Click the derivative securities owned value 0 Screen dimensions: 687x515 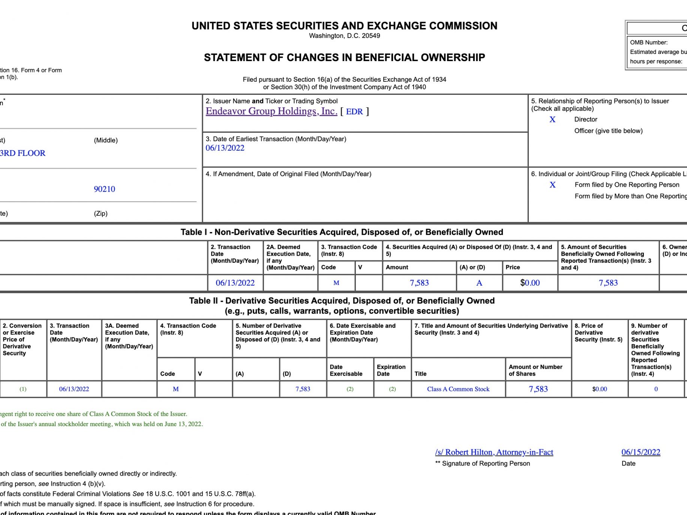656,389
